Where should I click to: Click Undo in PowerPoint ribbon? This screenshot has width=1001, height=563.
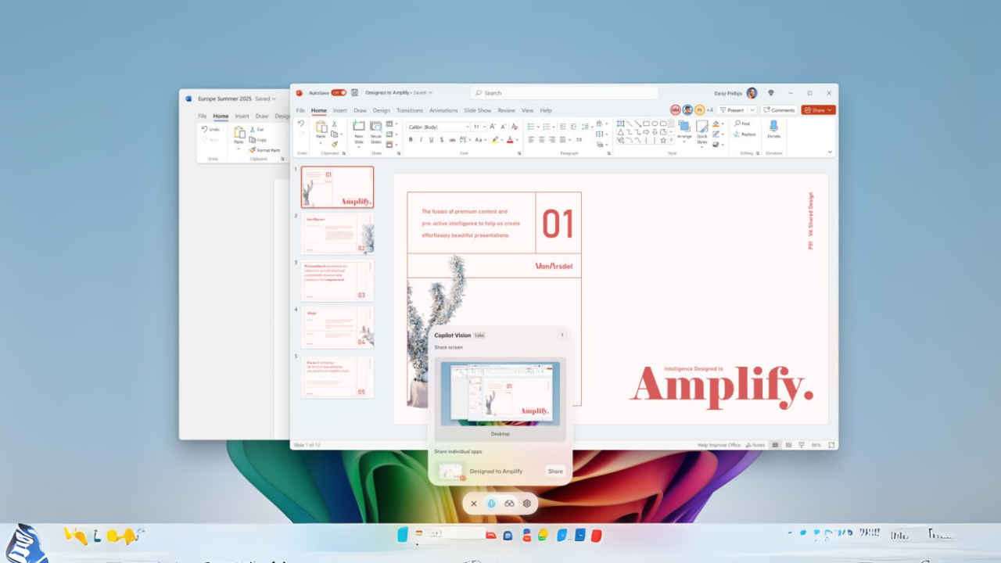coord(301,124)
